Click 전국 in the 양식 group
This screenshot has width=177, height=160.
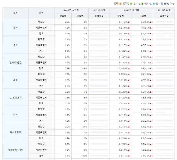[x=41, y=121]
